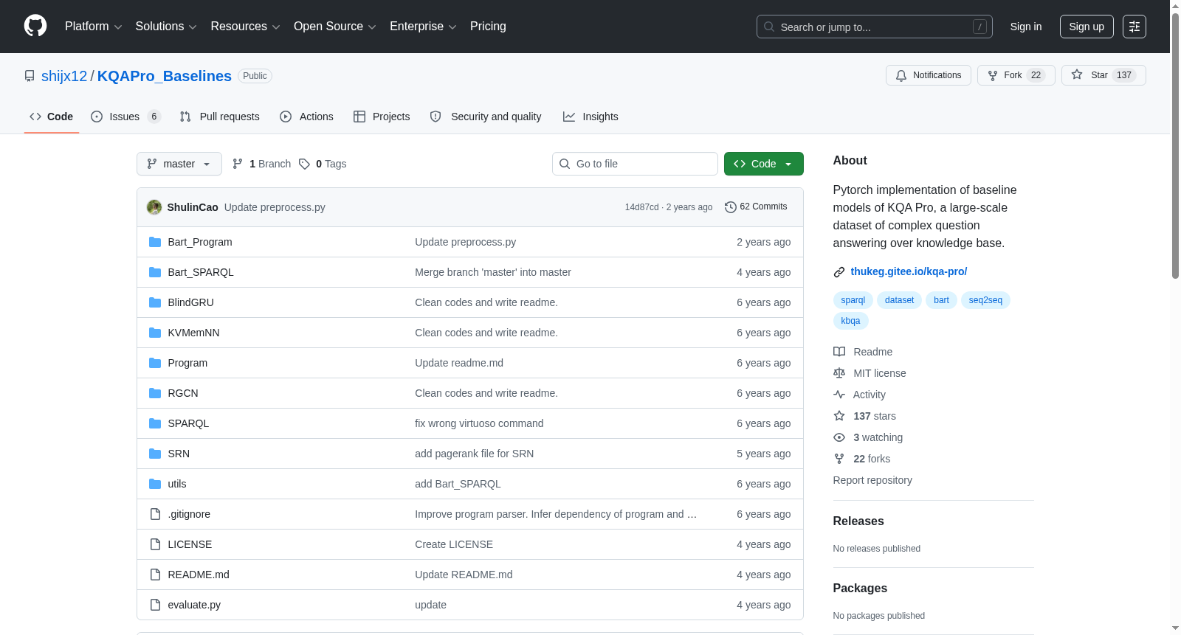Switch to the Issues tab
Viewport: 1181px width, 635px height.
pyautogui.click(x=125, y=117)
